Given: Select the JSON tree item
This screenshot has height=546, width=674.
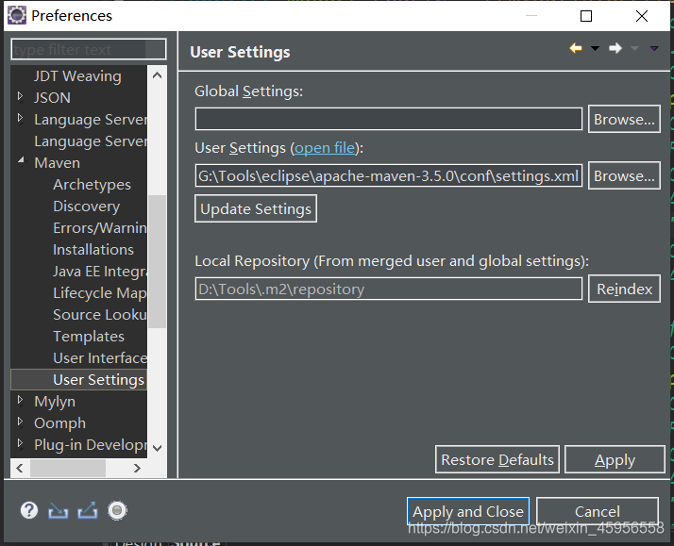Looking at the screenshot, I should [x=52, y=98].
